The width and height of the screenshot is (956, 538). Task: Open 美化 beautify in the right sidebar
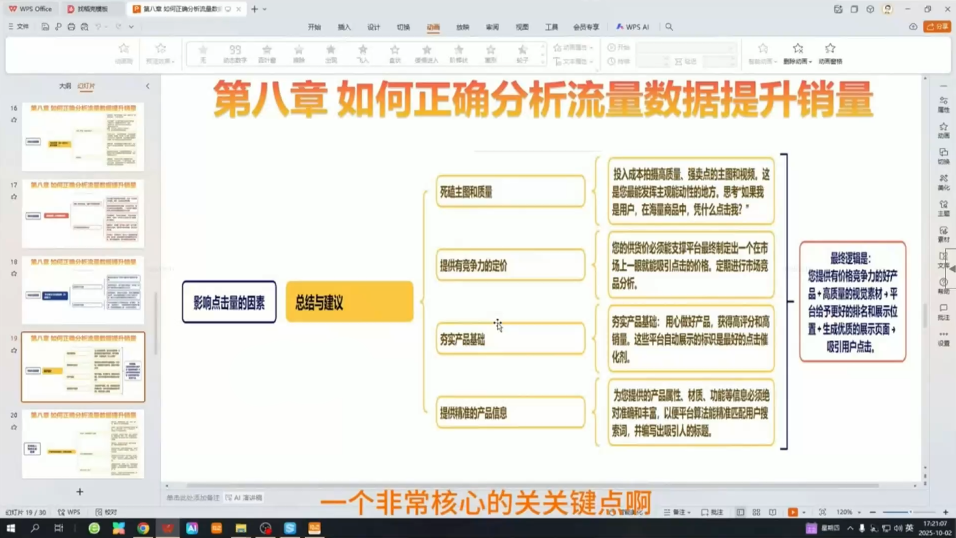[x=944, y=182]
